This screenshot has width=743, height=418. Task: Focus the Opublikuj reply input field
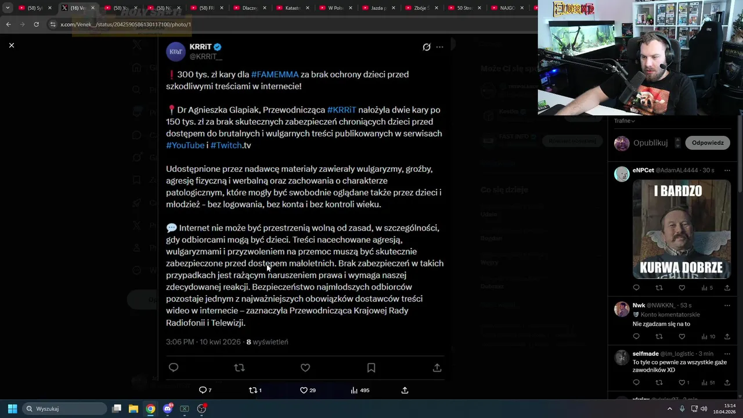point(650,143)
